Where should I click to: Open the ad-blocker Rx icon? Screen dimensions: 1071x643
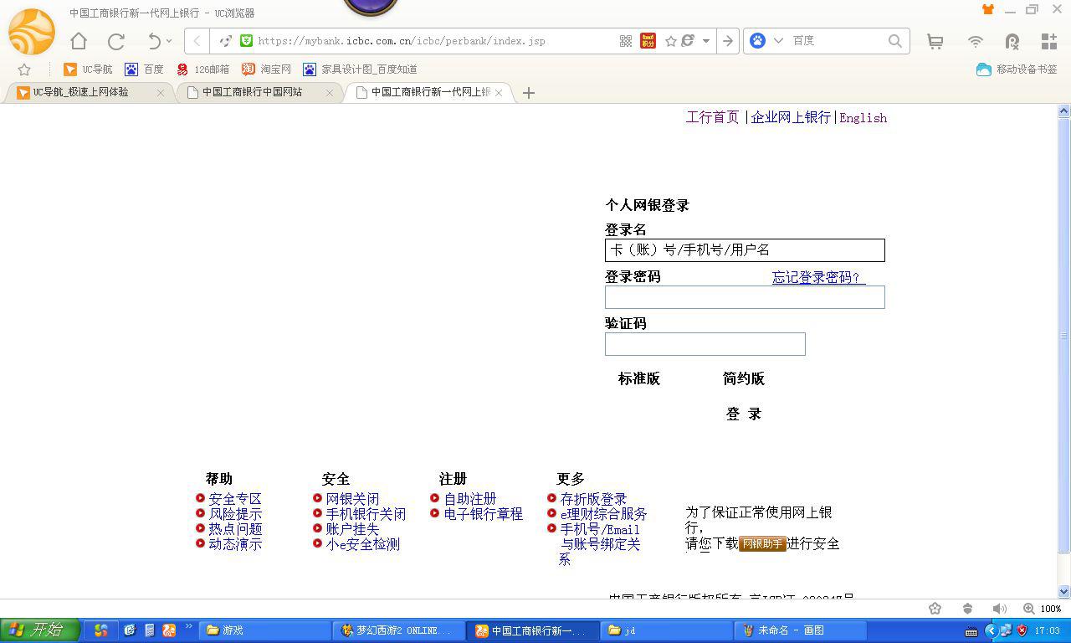1012,40
